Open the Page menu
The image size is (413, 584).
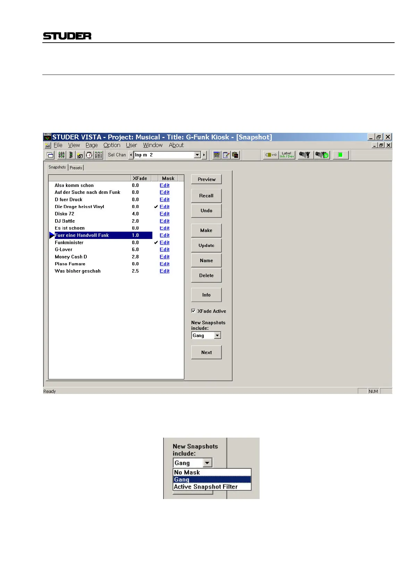pos(92,145)
